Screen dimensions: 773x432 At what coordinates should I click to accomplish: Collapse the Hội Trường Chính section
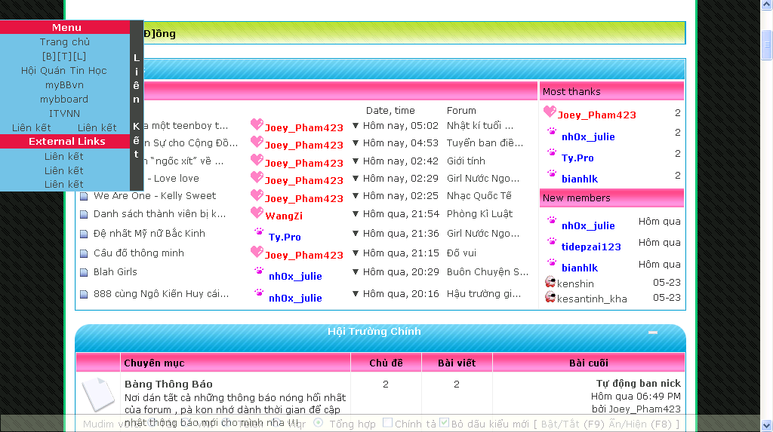pyautogui.click(x=653, y=332)
